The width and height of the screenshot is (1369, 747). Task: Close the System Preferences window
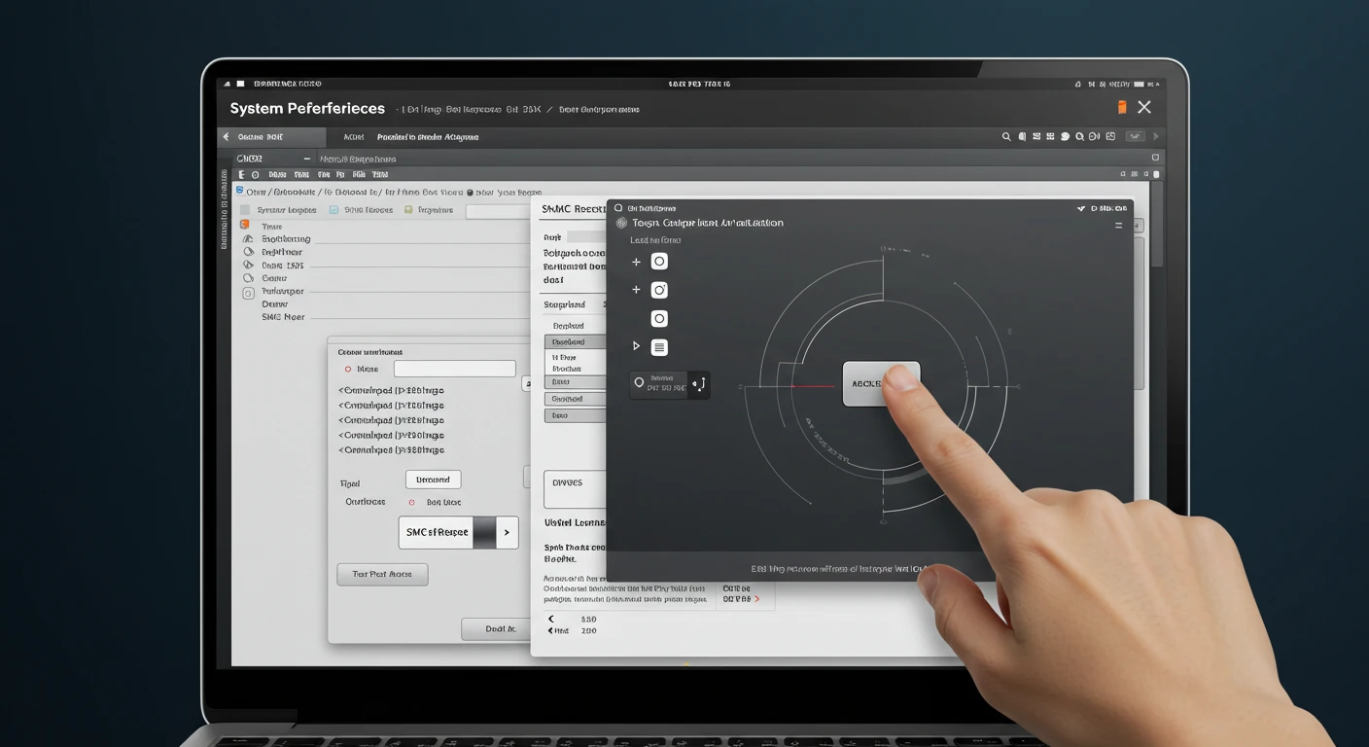[x=1144, y=108]
